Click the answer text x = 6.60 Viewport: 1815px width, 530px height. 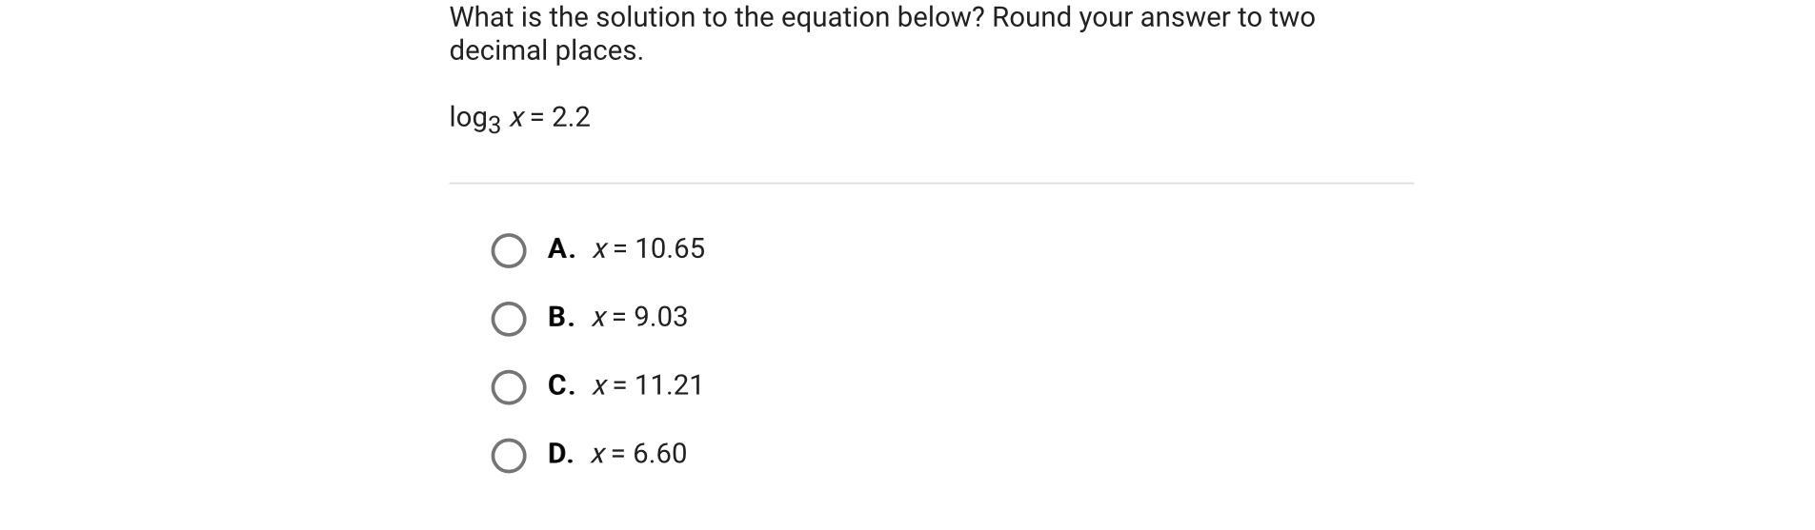639,455
